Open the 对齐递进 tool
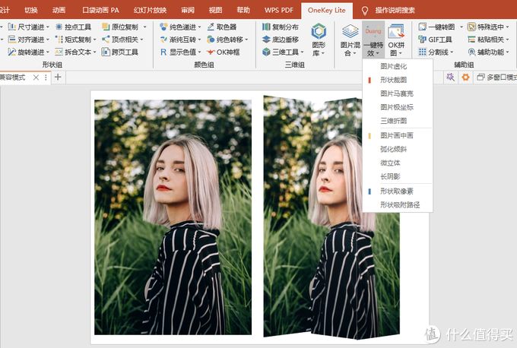This screenshot has width=517, height=348. 28,40
